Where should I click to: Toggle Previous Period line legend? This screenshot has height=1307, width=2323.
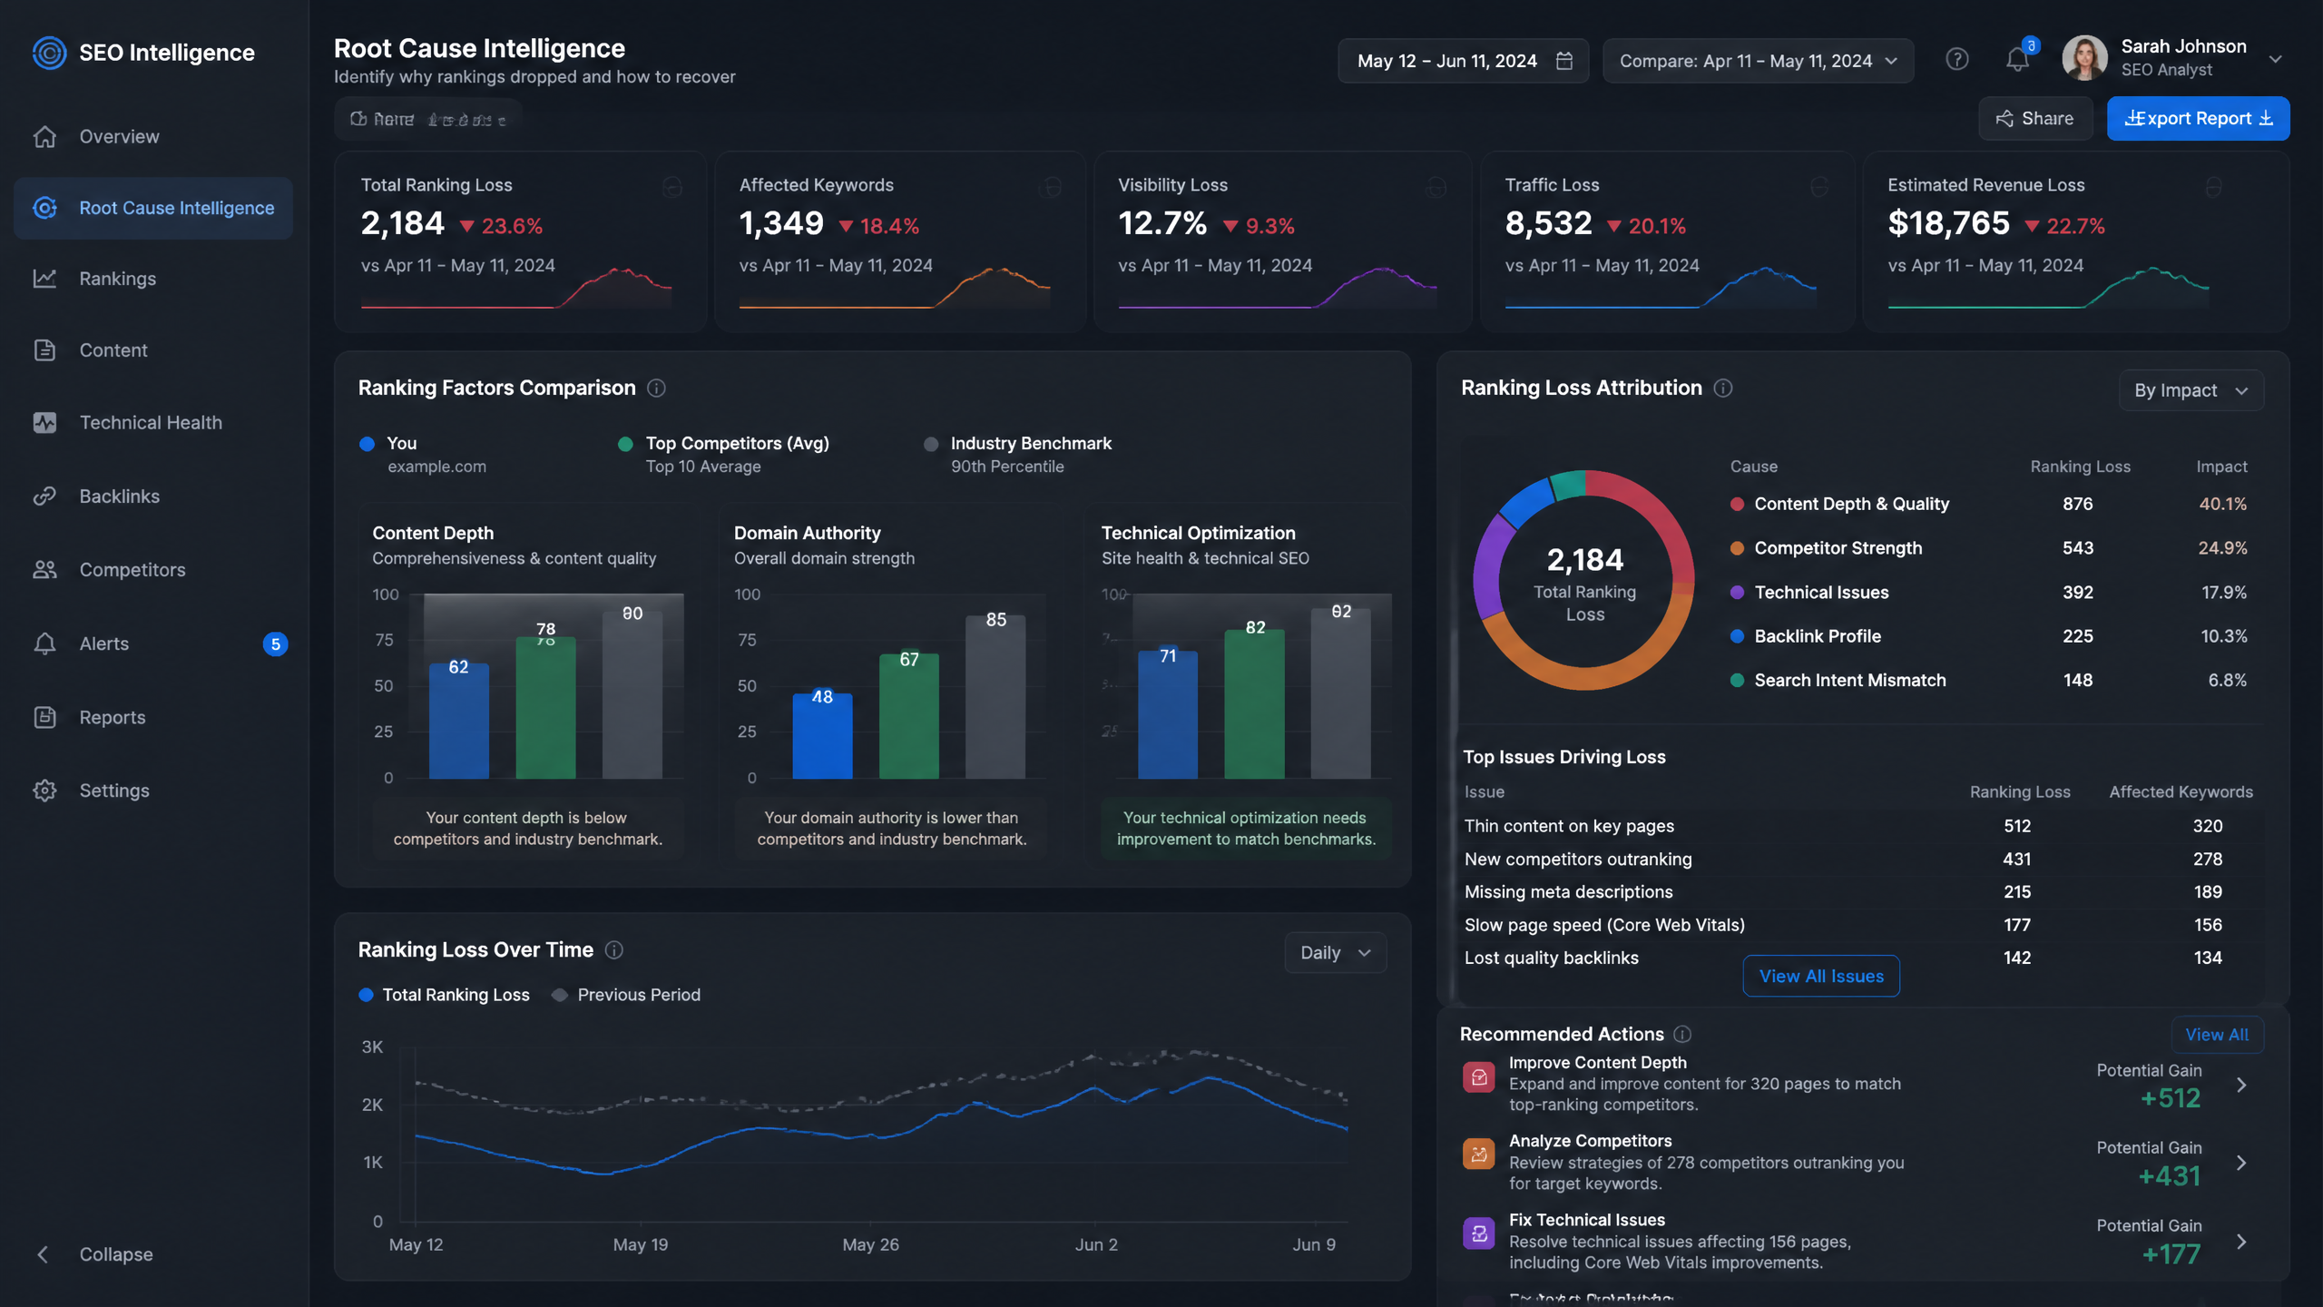click(626, 995)
